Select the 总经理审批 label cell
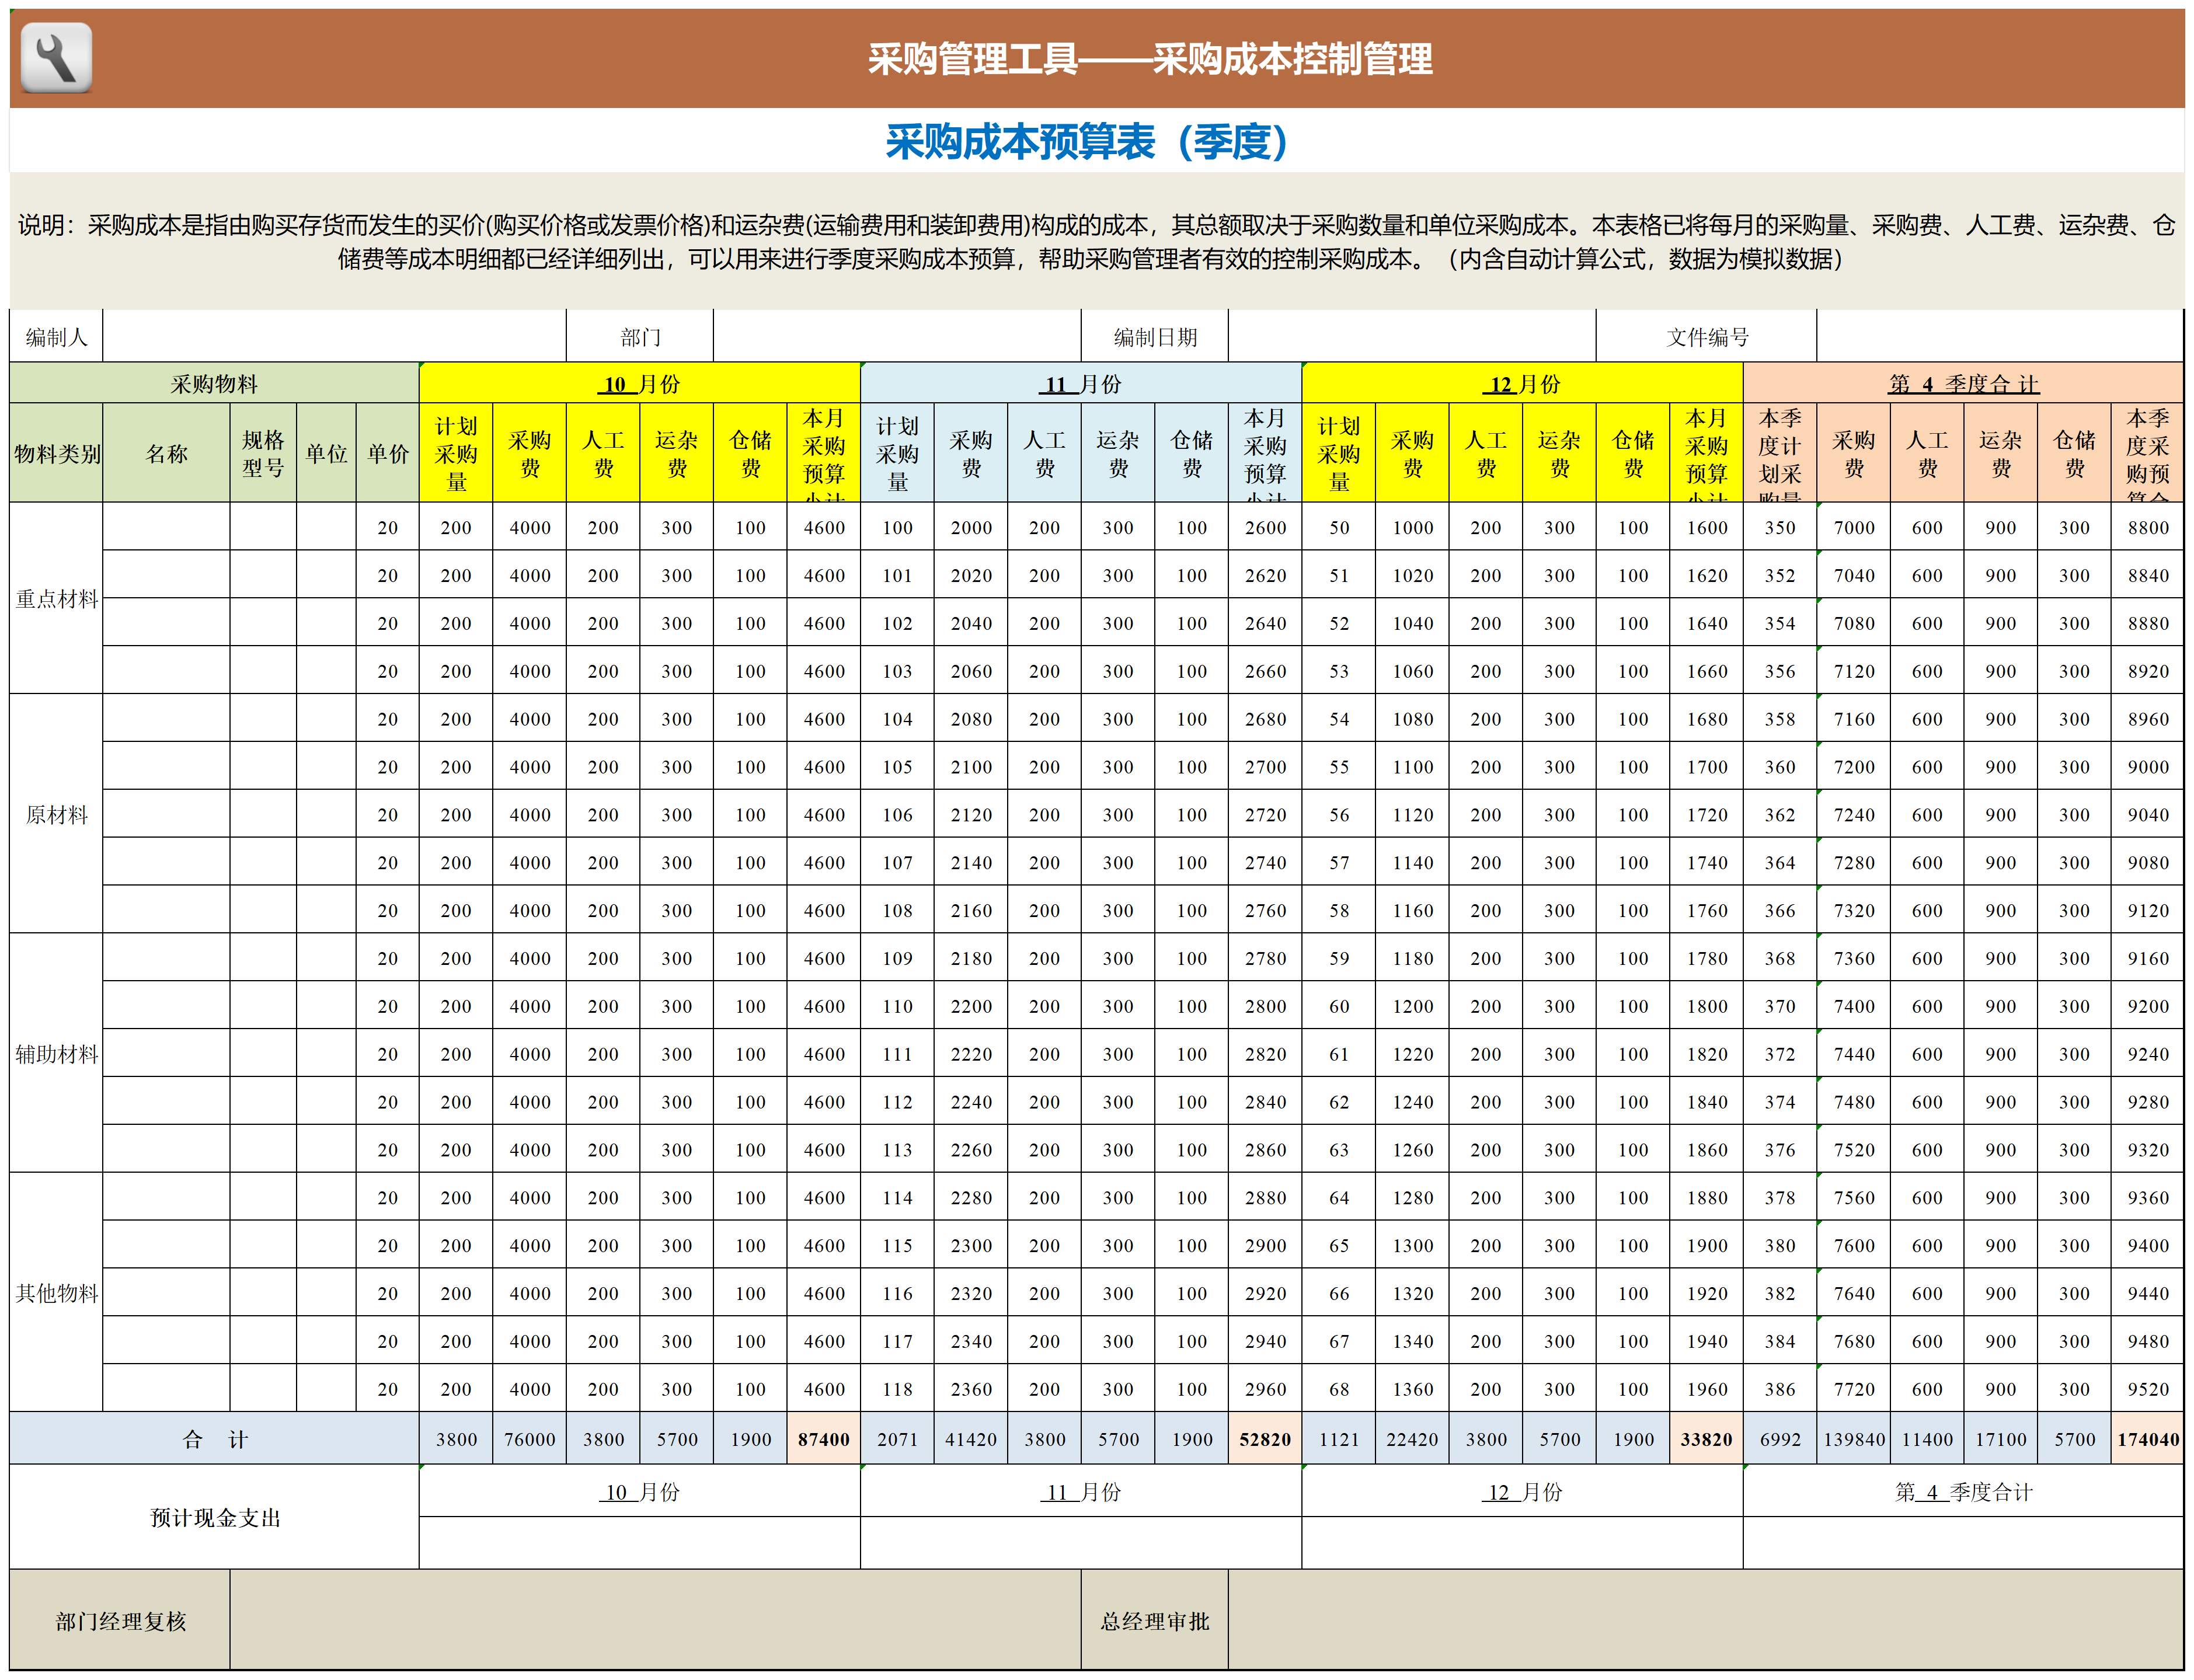This screenshot has width=2194, height=1680. (1155, 1620)
